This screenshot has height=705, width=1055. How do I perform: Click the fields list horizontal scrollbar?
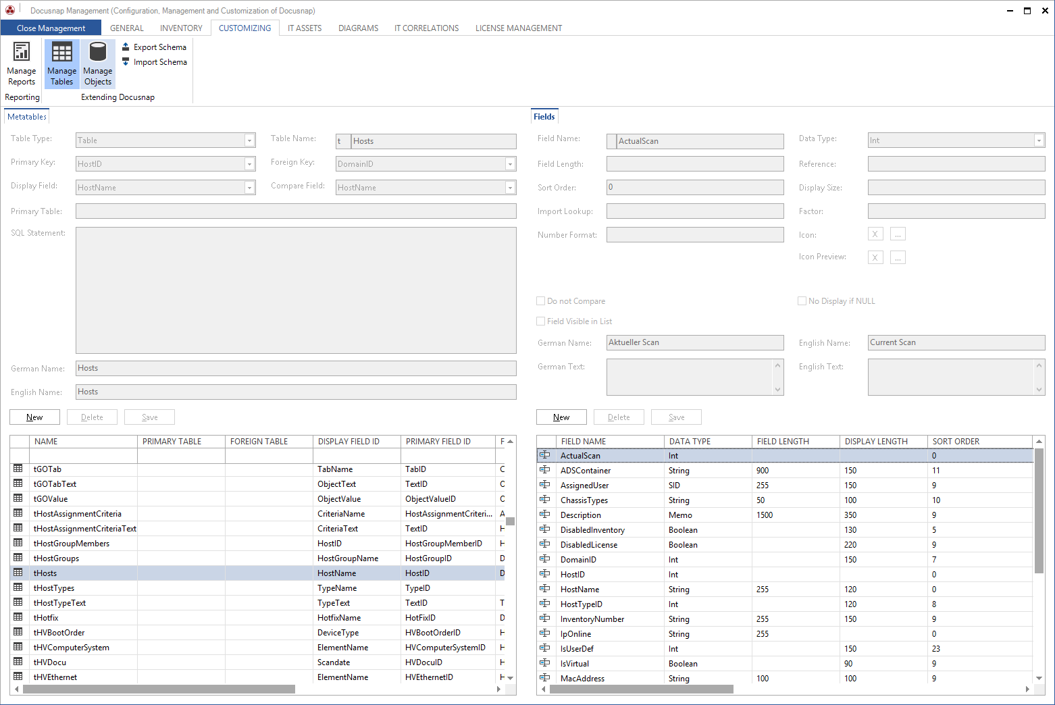pos(642,689)
